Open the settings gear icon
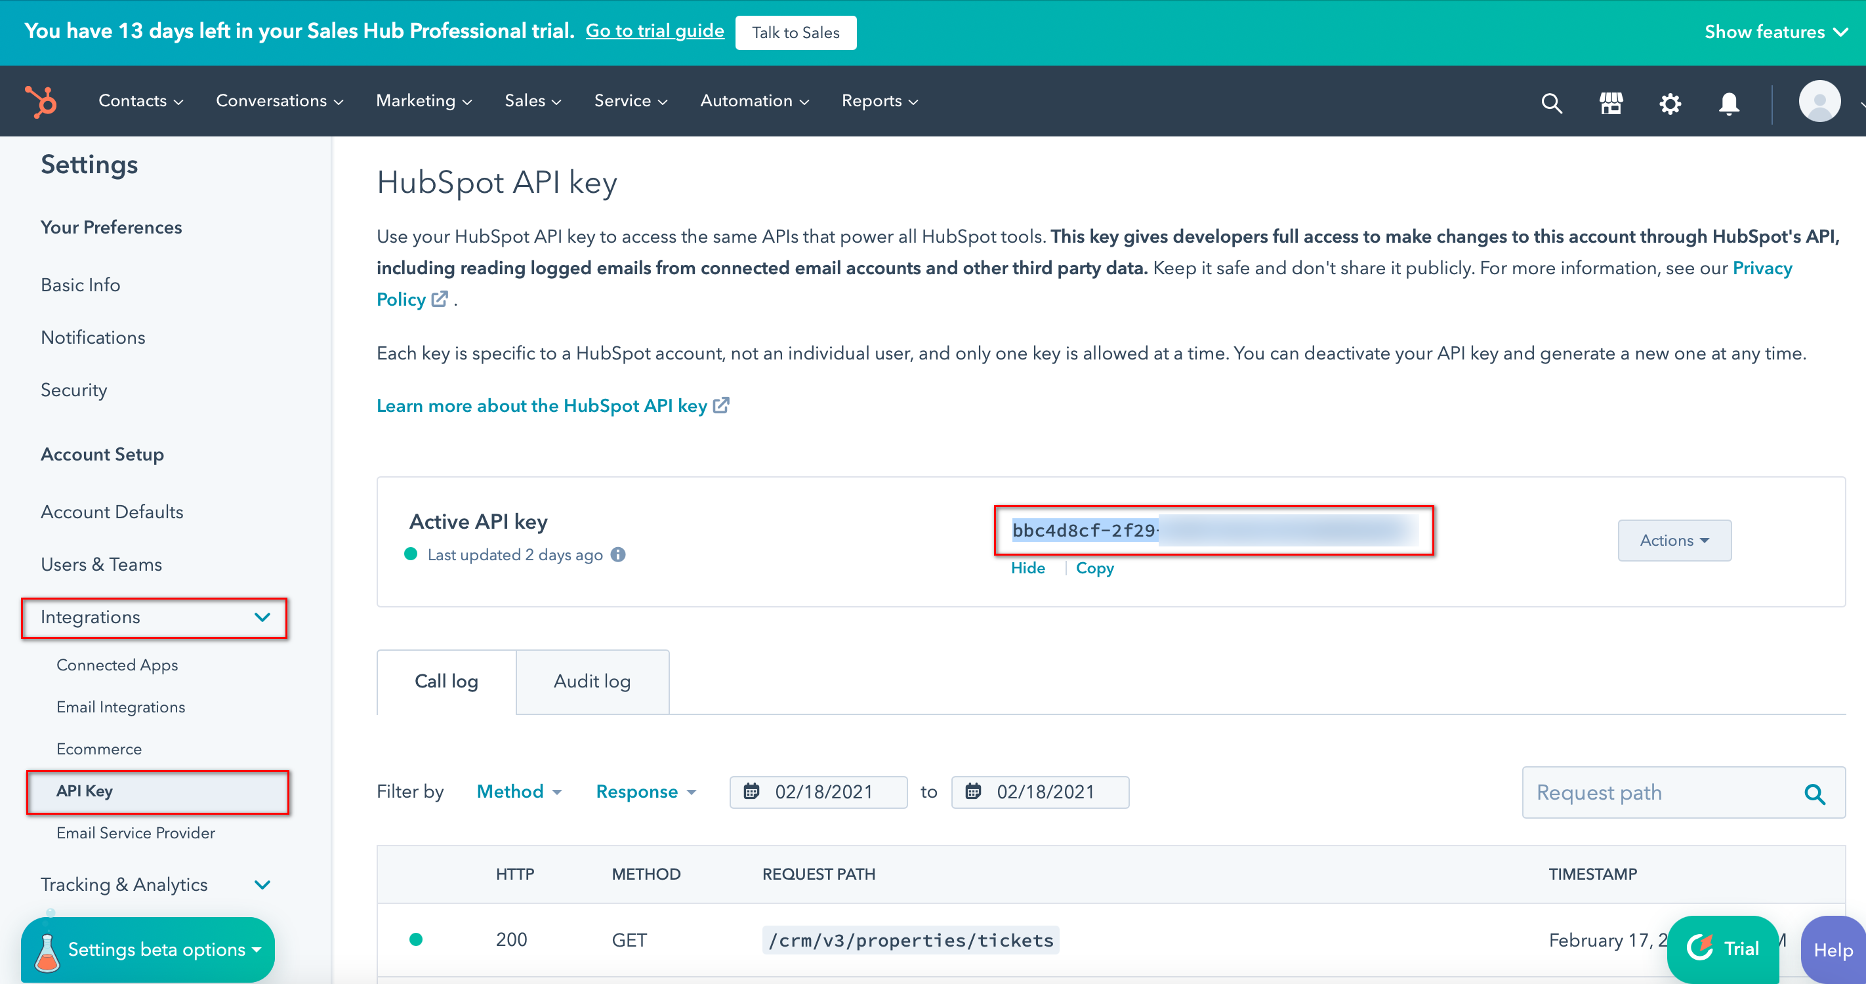Image resolution: width=1866 pixels, height=984 pixels. (1670, 104)
